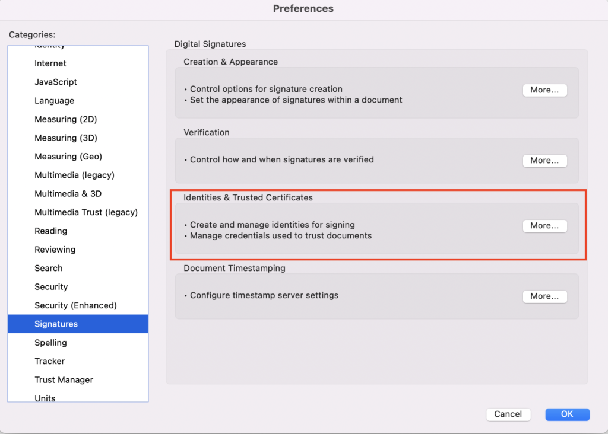Select Measuring (Geo) category
The width and height of the screenshot is (608, 434).
coord(68,157)
